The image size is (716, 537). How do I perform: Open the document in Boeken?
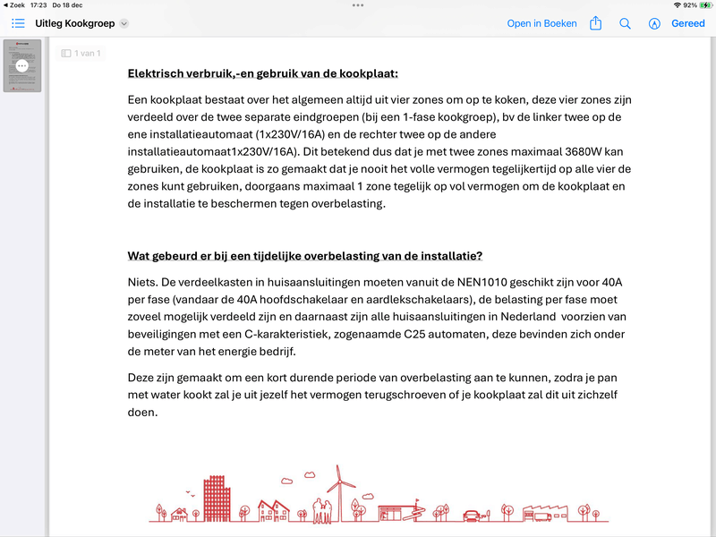[542, 24]
